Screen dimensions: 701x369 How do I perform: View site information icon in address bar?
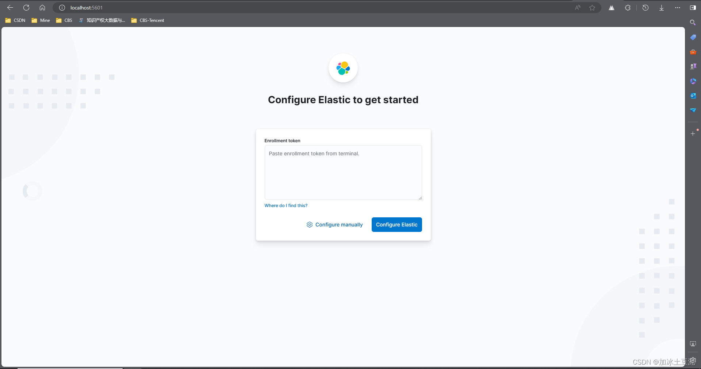(62, 8)
